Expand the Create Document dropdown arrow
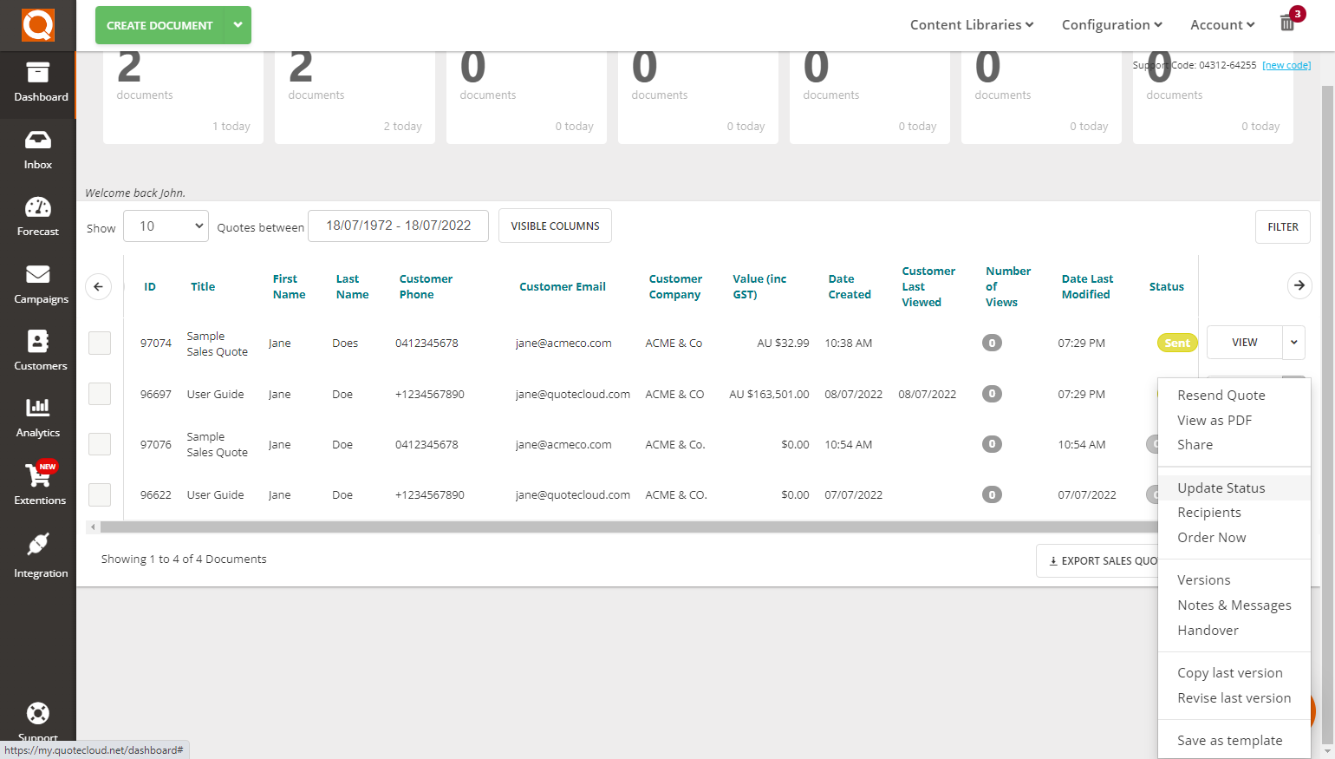This screenshot has width=1335, height=759. pos(238,25)
